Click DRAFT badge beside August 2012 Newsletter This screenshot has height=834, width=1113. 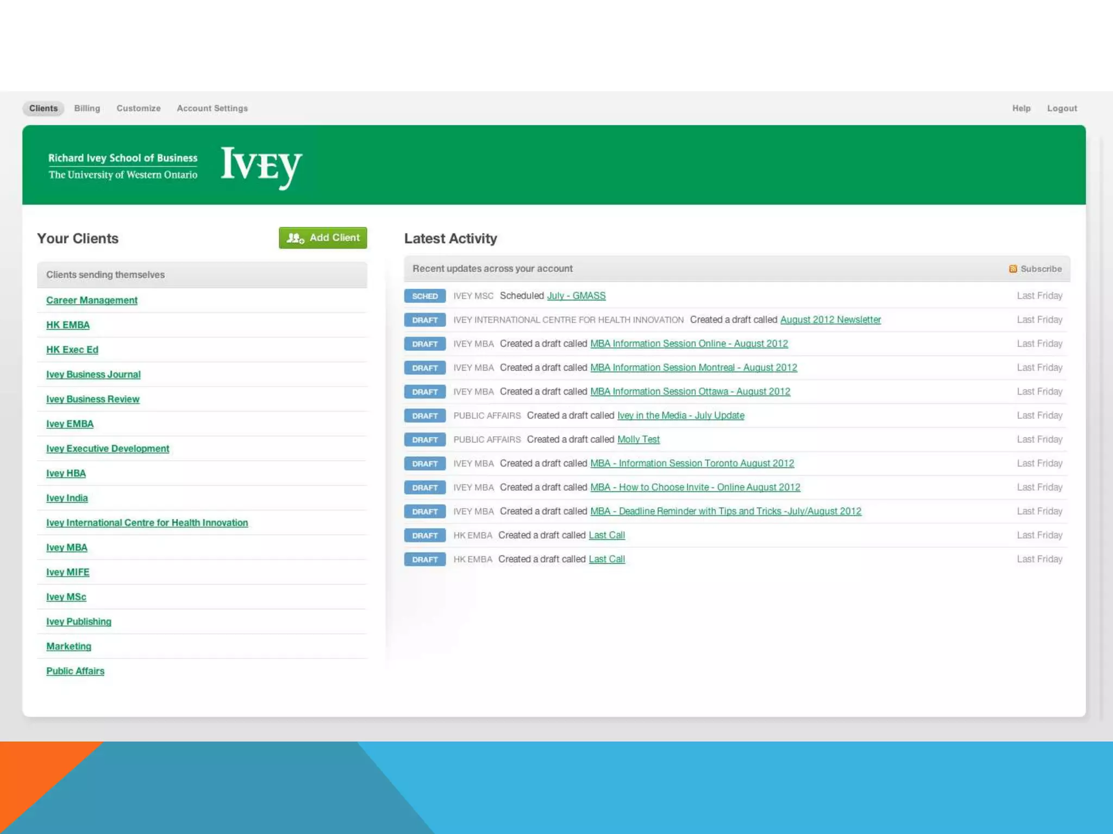click(x=424, y=320)
